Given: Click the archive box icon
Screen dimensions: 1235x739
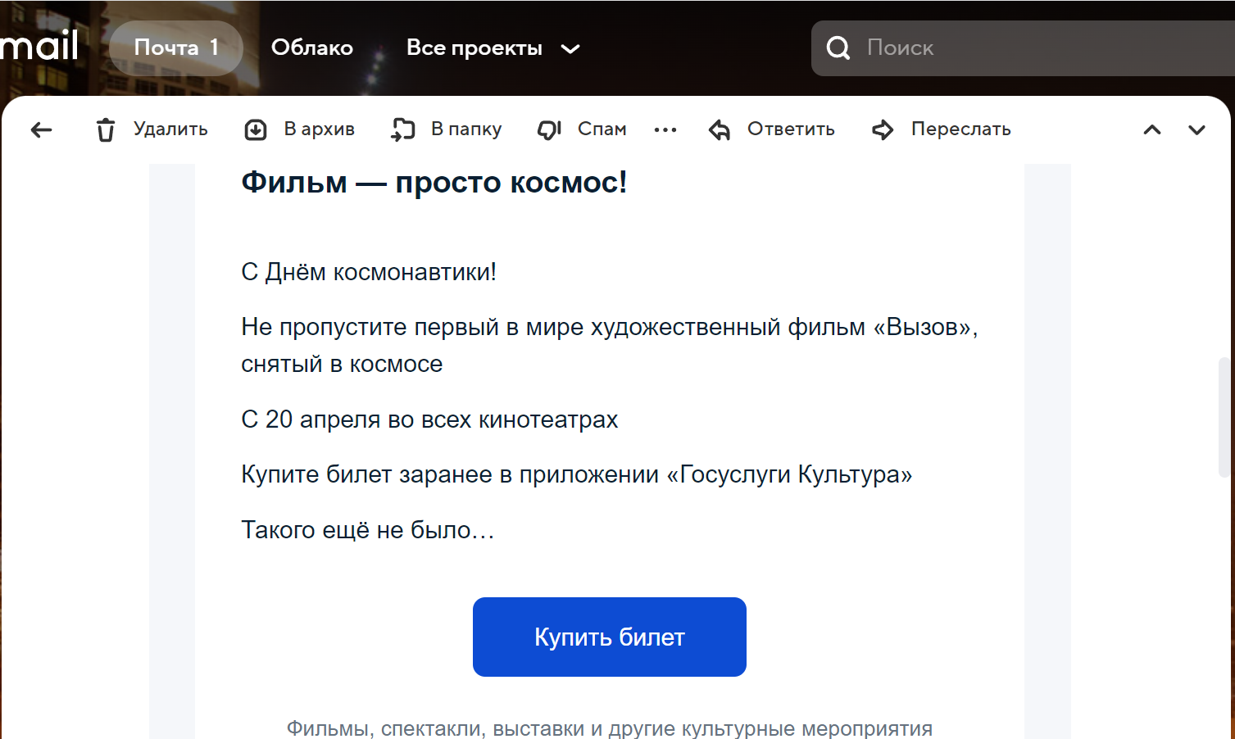Looking at the screenshot, I should (x=256, y=129).
